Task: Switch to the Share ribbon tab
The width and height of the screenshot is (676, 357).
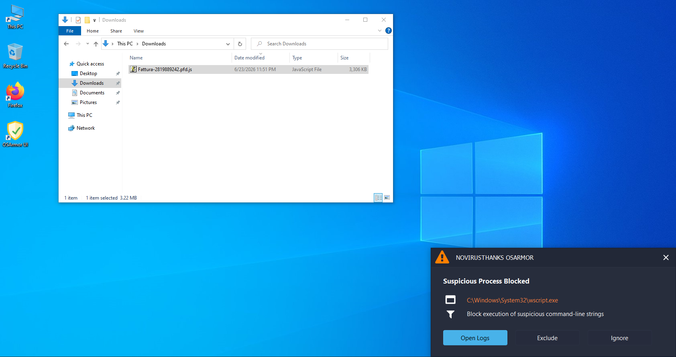Action: [x=116, y=31]
